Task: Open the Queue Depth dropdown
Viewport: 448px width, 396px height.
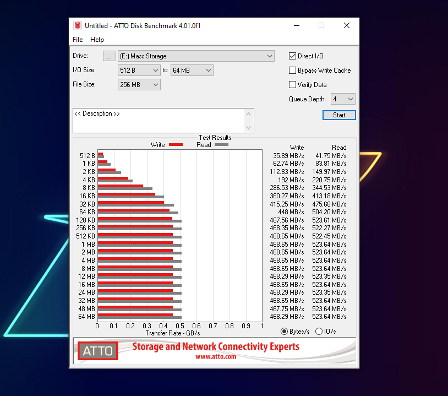Action: (343, 99)
